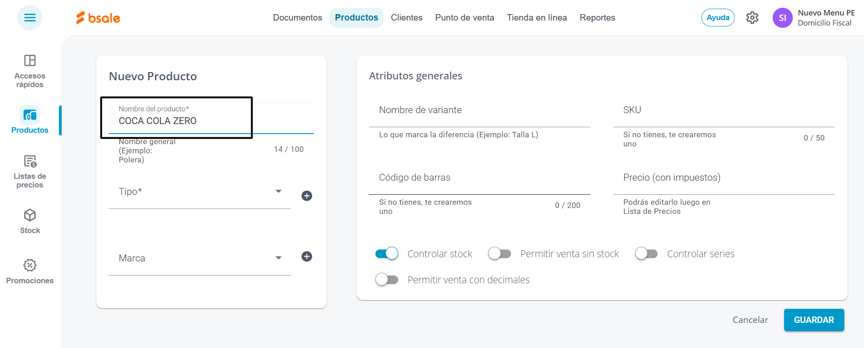
Task: Open the Punto de venta menu
Action: [x=464, y=18]
